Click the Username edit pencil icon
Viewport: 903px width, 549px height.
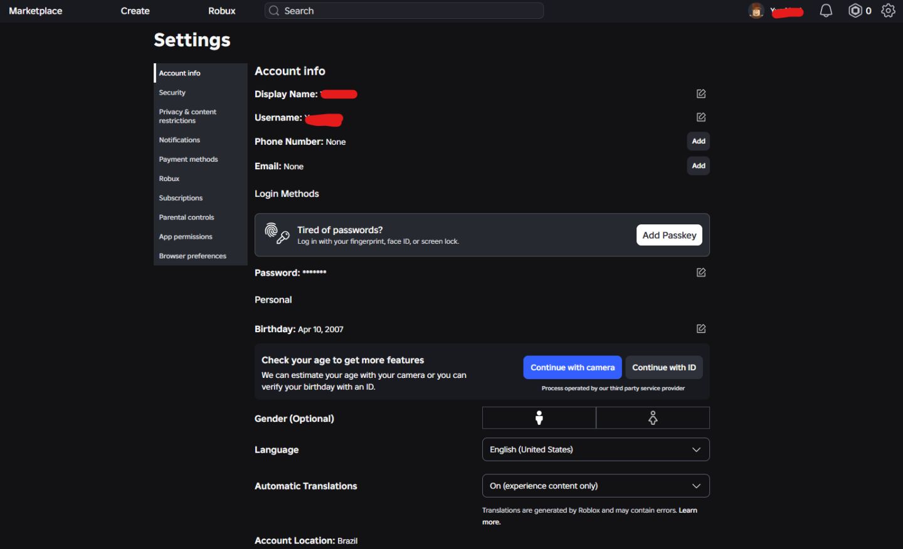pyautogui.click(x=701, y=117)
